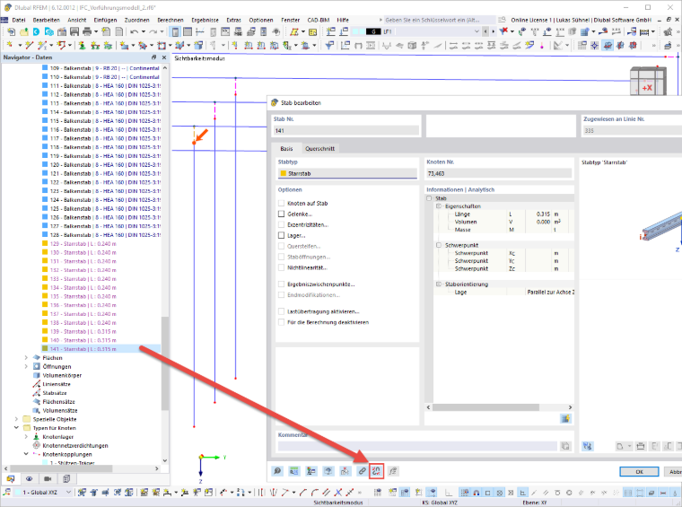Click the Undo arrow icon
Viewport: 682px width, 507px height.
coord(134,31)
